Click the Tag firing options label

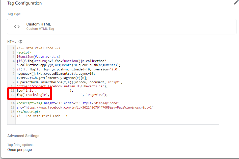click(x=20, y=145)
